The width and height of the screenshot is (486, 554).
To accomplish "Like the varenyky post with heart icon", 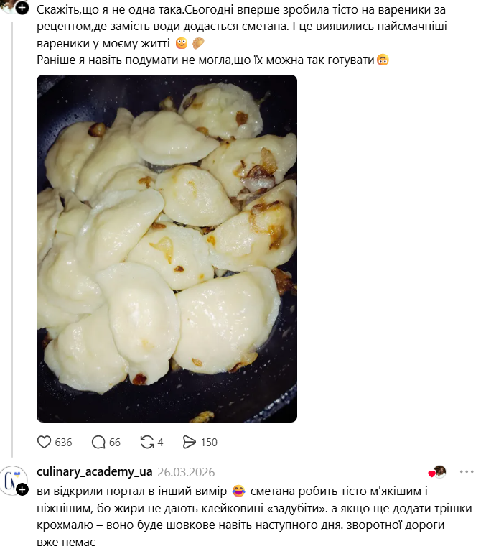I will pyautogui.click(x=44, y=442).
